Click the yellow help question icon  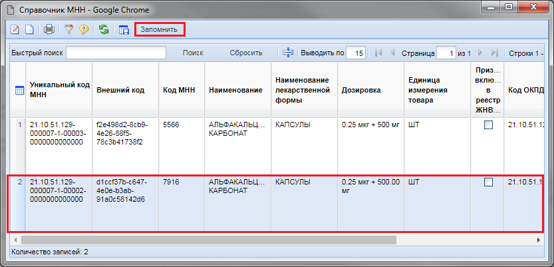point(84,30)
